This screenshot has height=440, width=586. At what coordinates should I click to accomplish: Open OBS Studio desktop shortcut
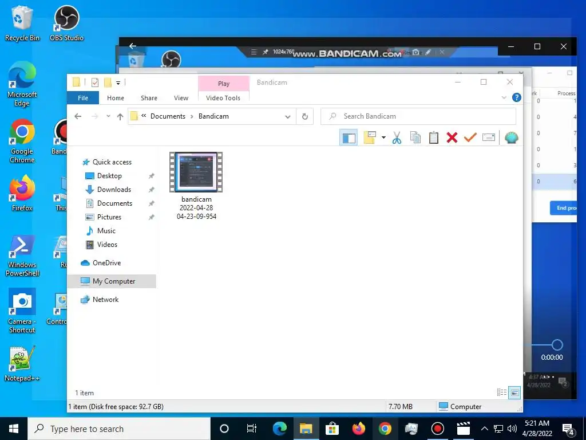tap(66, 23)
